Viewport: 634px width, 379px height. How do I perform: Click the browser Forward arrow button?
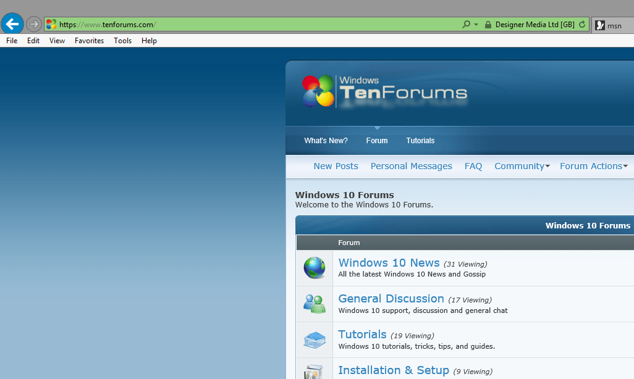[34, 24]
